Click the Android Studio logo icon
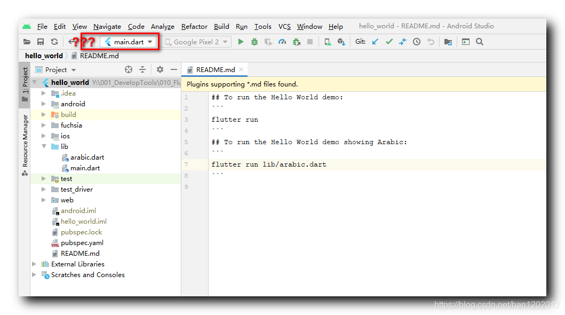Viewport: 565px width, 315px height. click(x=27, y=26)
